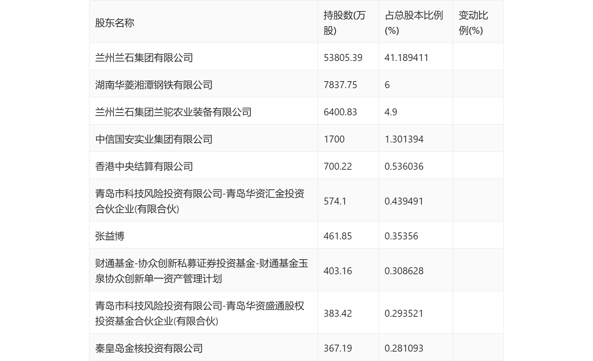This screenshot has height=361, width=593.
Task: Select 兰州兰石集团有限公司 shareholder name
Action: pyautogui.click(x=144, y=57)
